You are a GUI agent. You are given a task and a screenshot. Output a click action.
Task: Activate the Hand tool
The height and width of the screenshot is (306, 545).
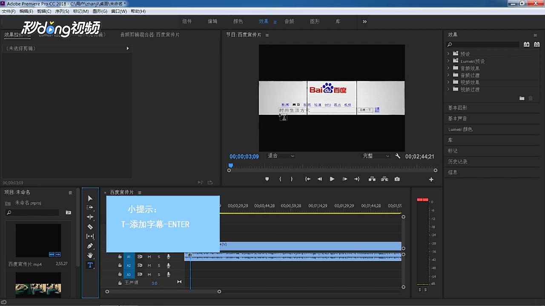(90, 255)
